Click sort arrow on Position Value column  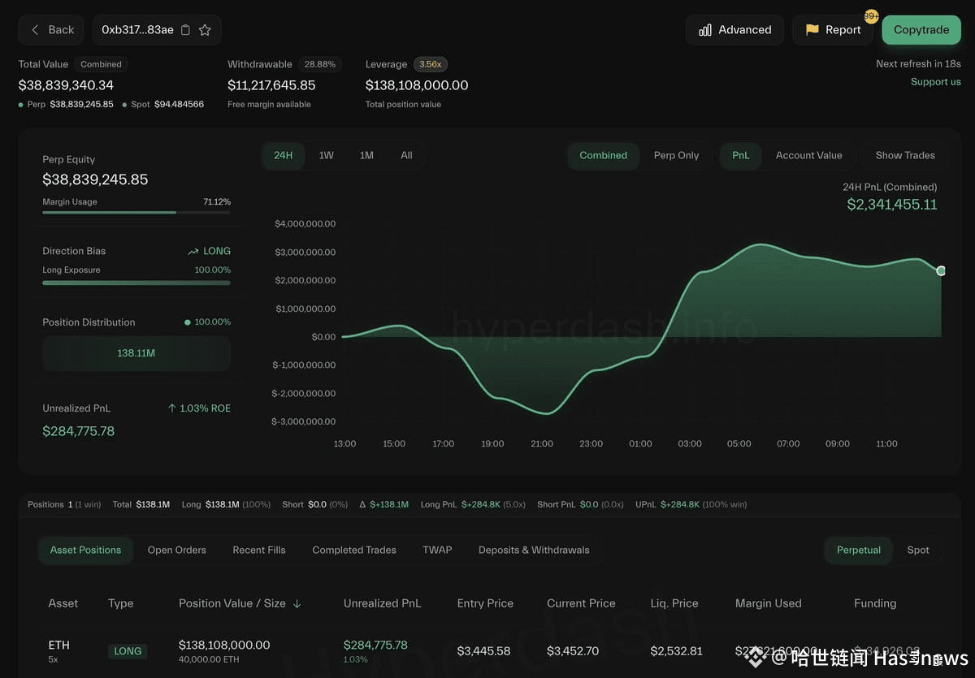(297, 603)
